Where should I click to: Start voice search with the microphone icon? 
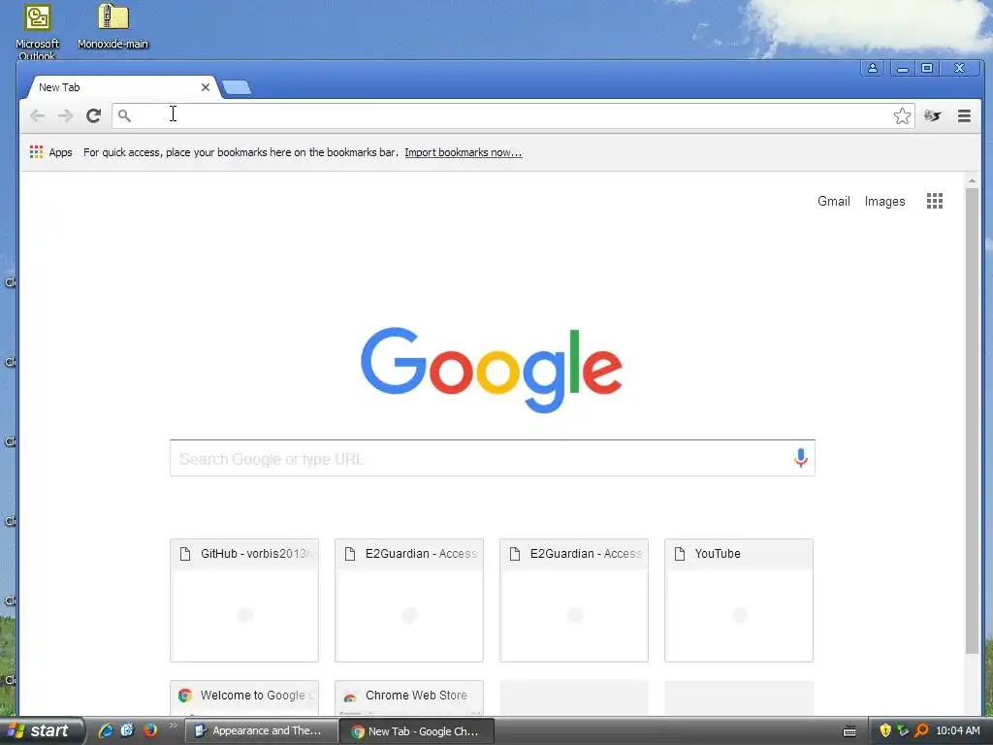click(x=800, y=458)
